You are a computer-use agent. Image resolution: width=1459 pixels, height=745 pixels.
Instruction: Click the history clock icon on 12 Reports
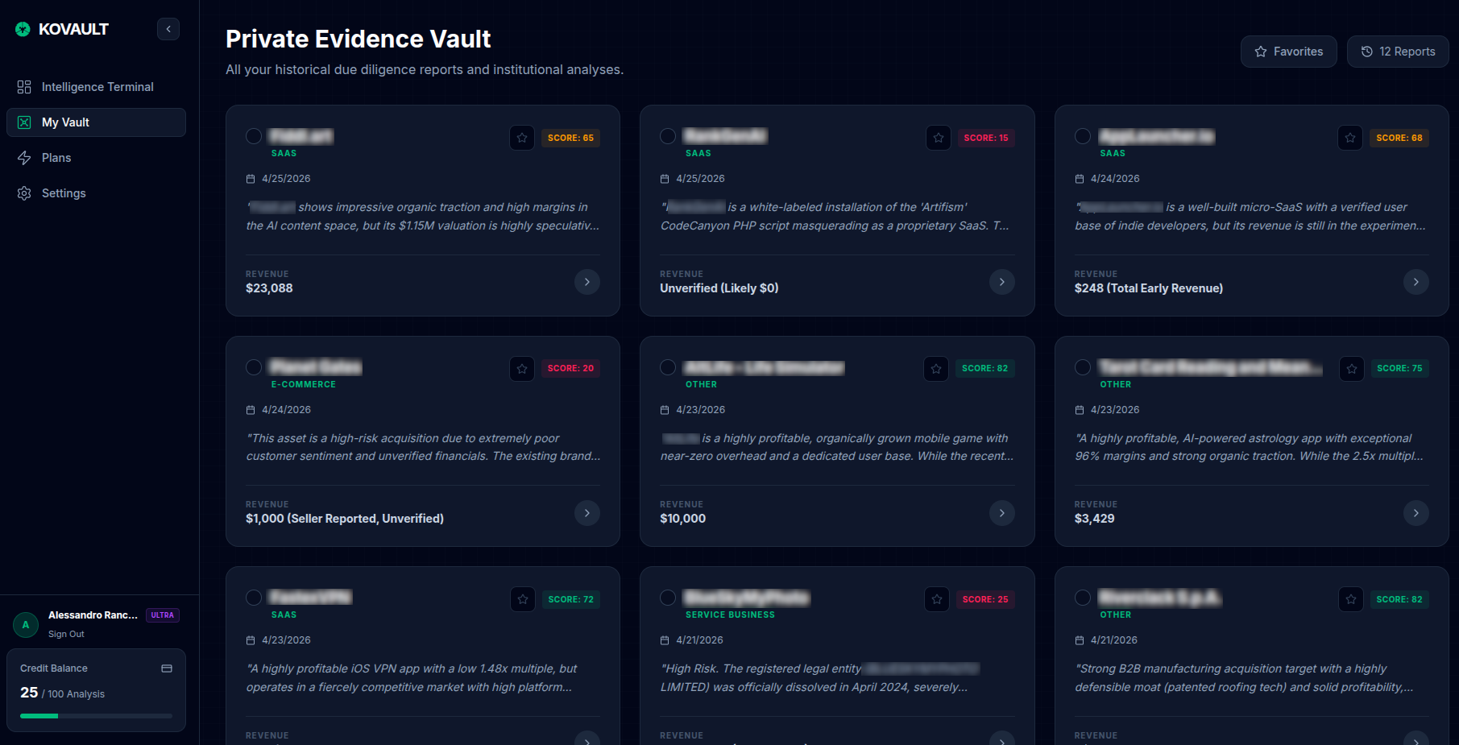tap(1366, 51)
